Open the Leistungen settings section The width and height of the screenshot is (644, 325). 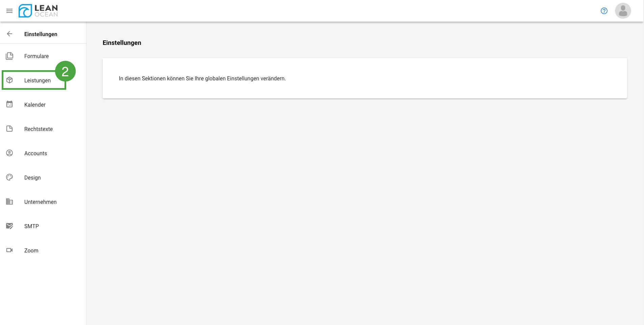(37, 80)
